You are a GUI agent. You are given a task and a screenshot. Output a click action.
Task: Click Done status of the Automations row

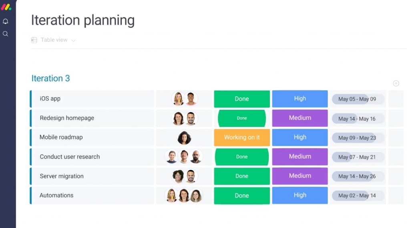242,196
